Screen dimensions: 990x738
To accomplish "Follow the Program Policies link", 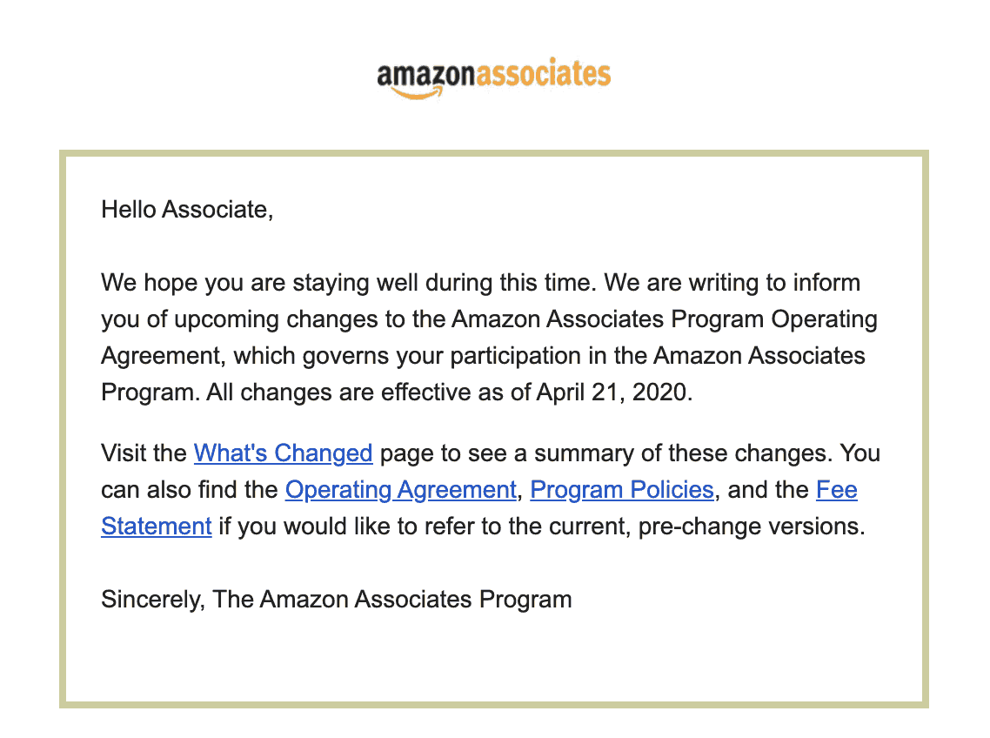I will click(x=622, y=490).
